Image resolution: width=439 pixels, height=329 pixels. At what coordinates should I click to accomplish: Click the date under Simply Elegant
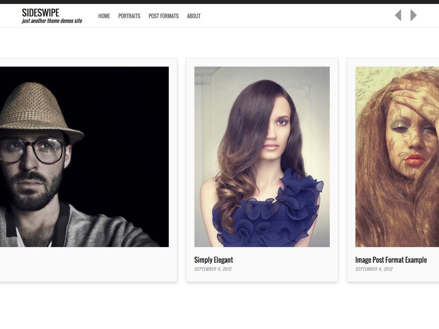click(x=213, y=269)
